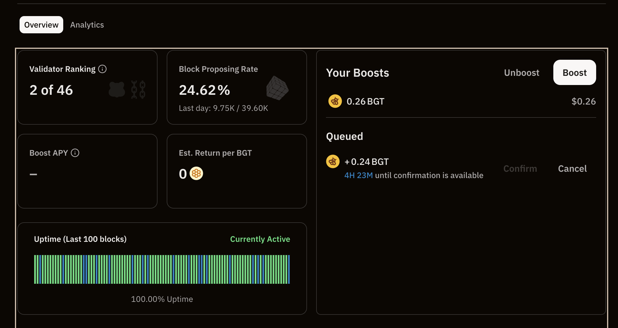Click the 4H 23M countdown link text
Screen dimensions: 618x328
pyautogui.click(x=358, y=175)
